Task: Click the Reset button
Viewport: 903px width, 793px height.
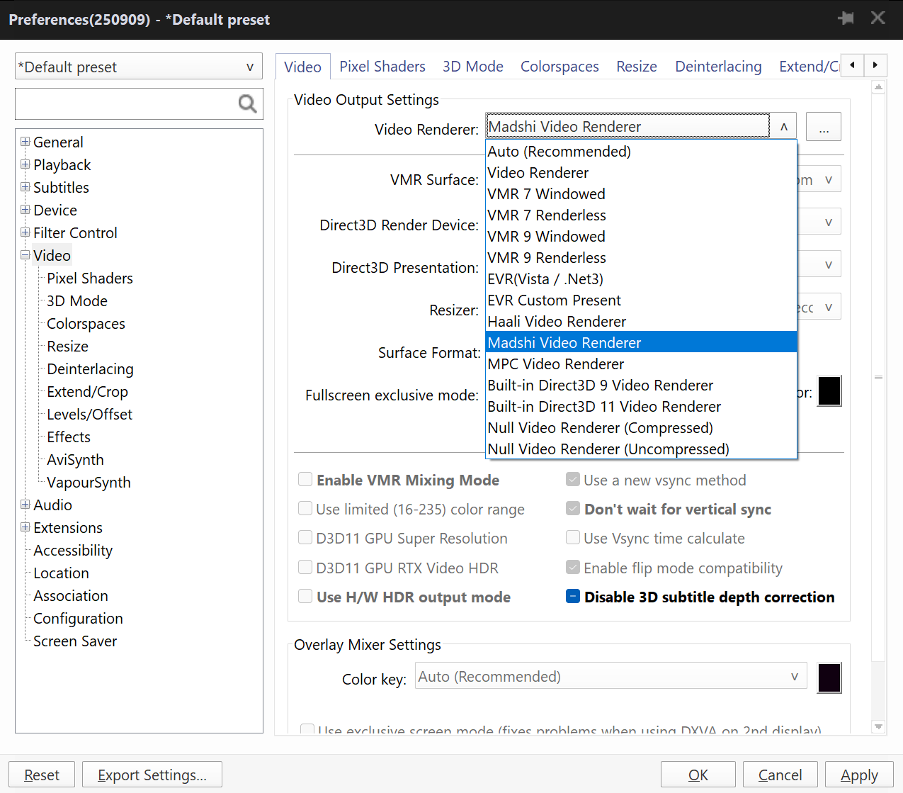Action: (42, 775)
